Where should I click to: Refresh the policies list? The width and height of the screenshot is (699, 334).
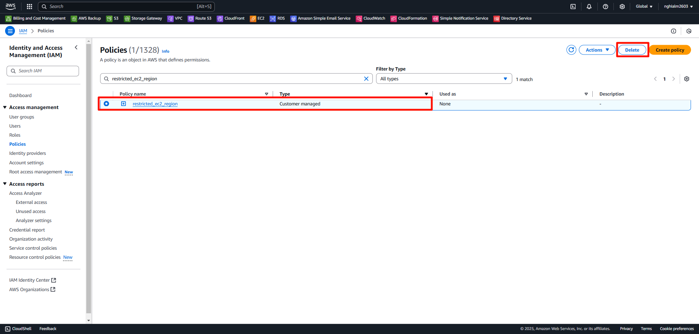pyautogui.click(x=571, y=50)
